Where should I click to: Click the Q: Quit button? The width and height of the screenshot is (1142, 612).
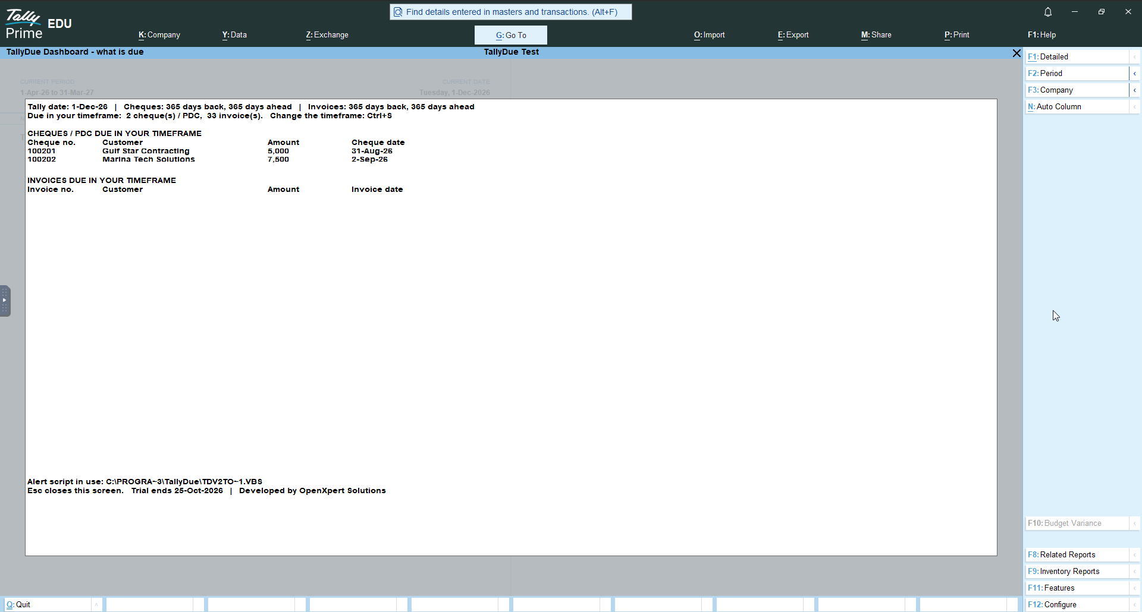click(x=48, y=604)
